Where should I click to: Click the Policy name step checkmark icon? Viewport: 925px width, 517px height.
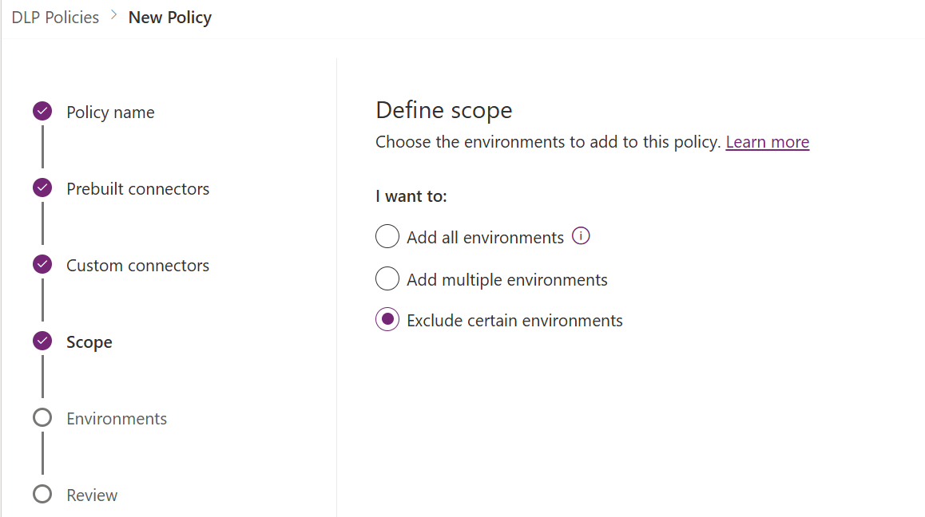tap(42, 112)
